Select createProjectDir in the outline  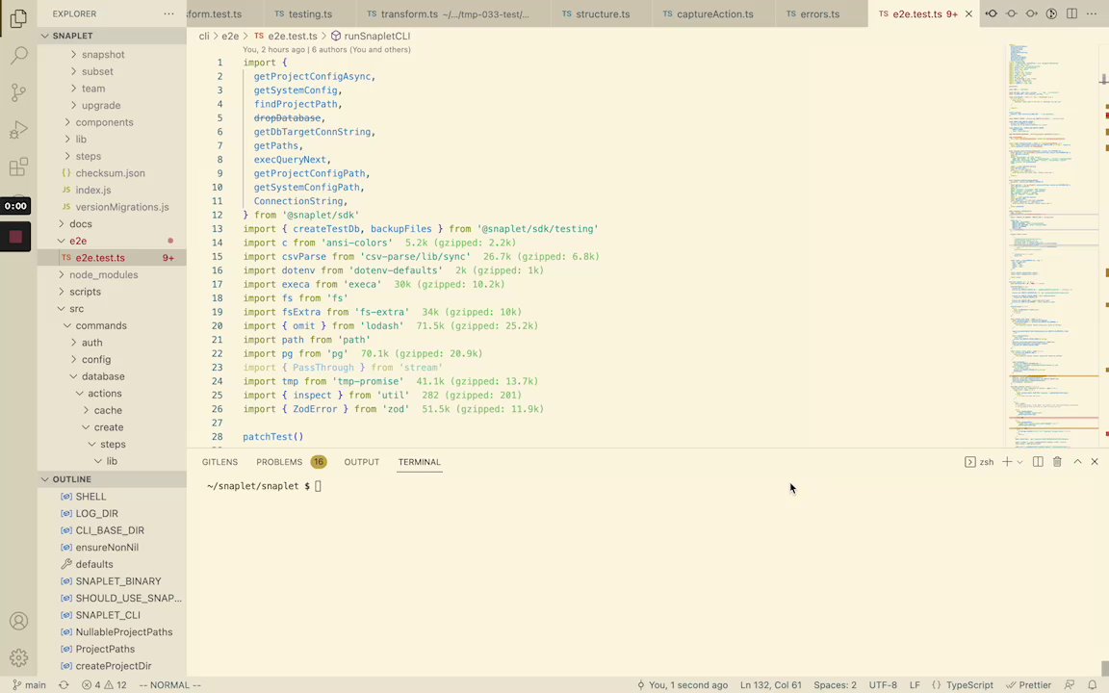112,666
